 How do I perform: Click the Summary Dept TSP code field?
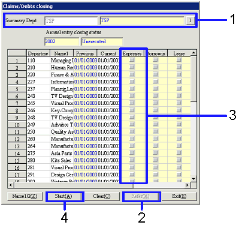(x=71, y=20)
